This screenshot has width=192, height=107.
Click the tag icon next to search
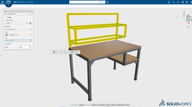point(108,2)
